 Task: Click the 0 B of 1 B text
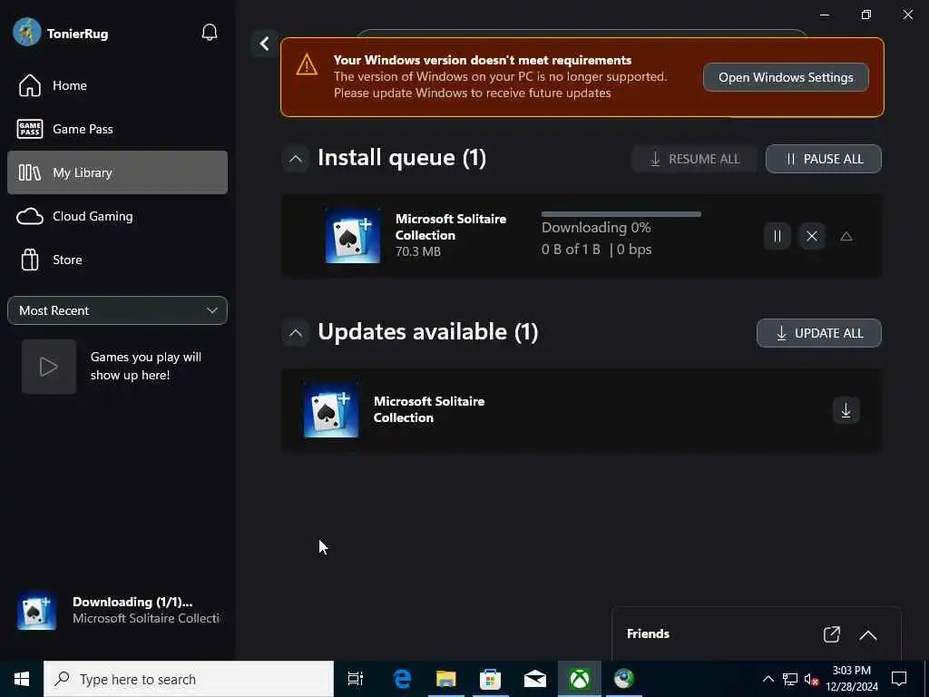[571, 250]
